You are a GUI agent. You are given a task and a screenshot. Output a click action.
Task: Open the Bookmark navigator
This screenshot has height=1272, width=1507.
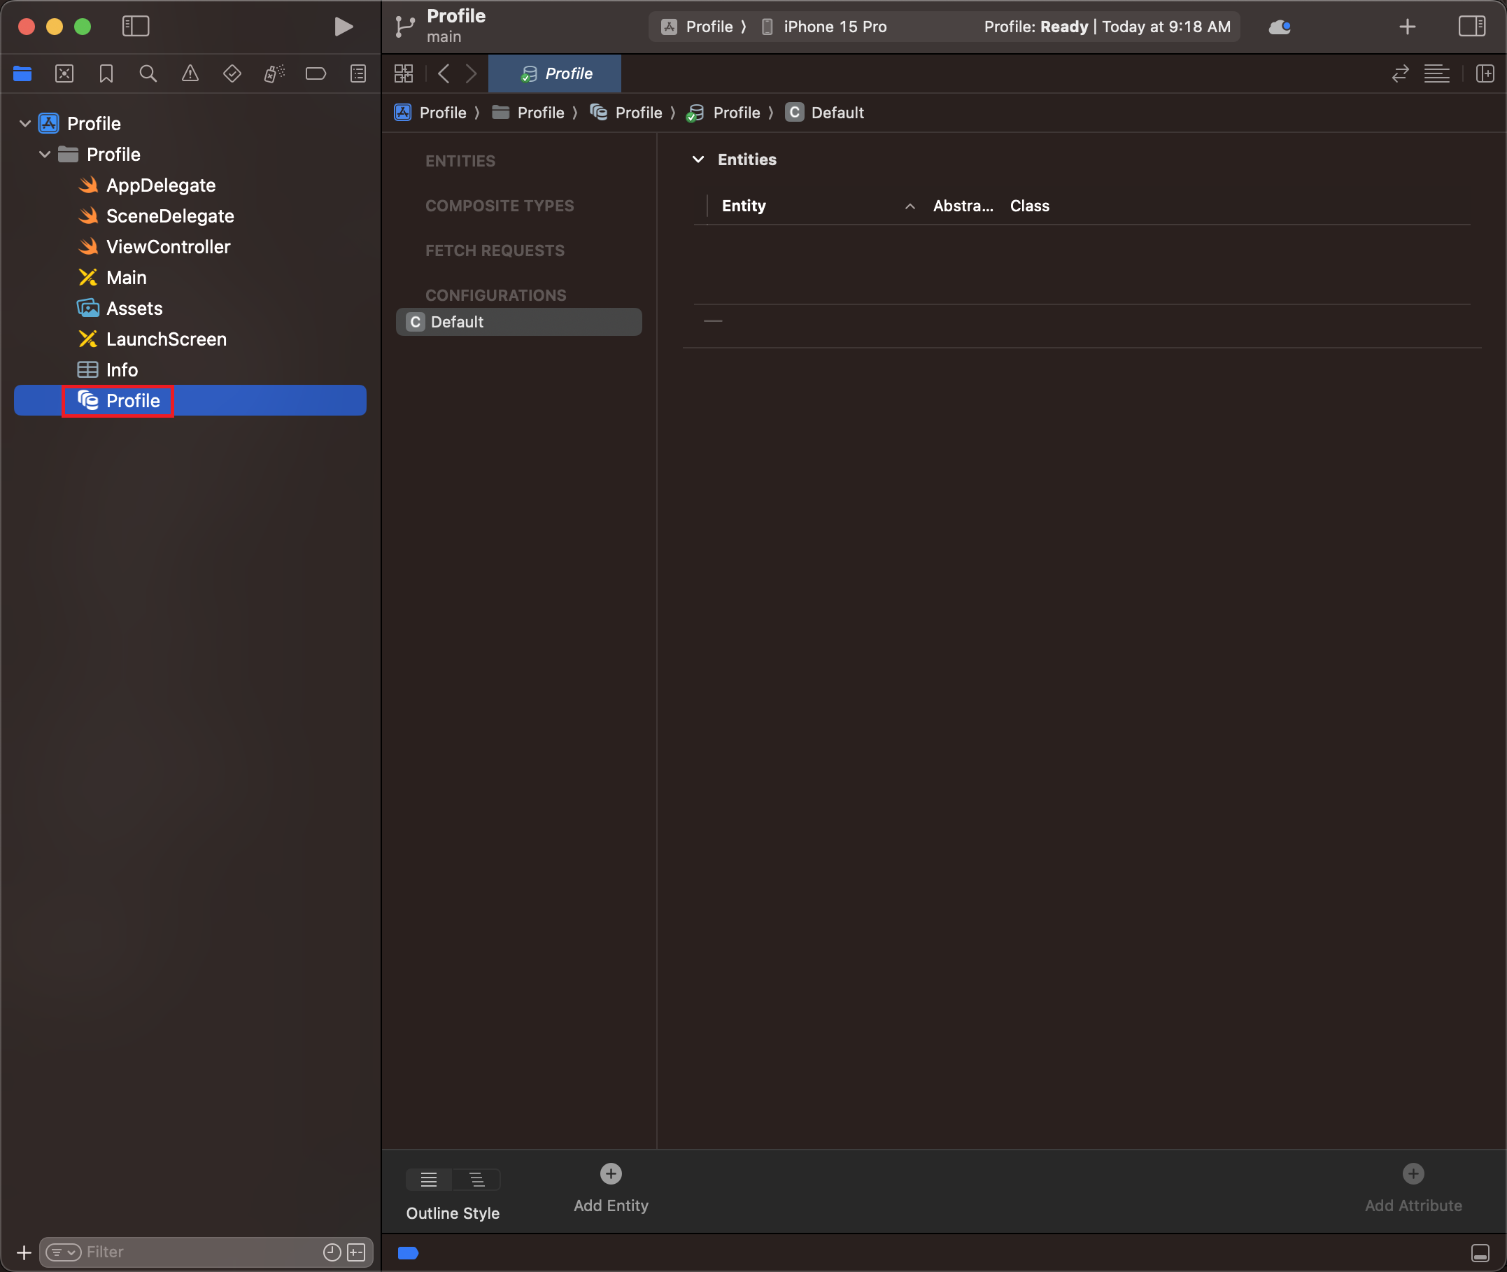tap(106, 73)
